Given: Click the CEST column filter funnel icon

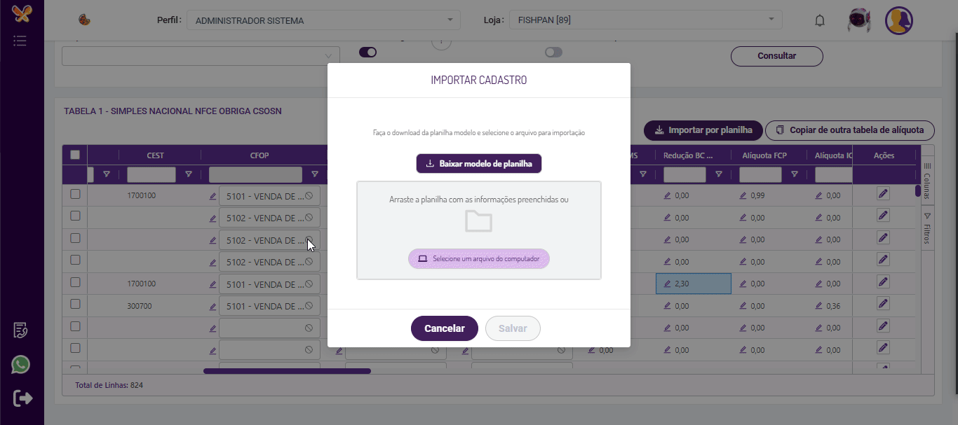Looking at the screenshot, I should pyautogui.click(x=188, y=174).
